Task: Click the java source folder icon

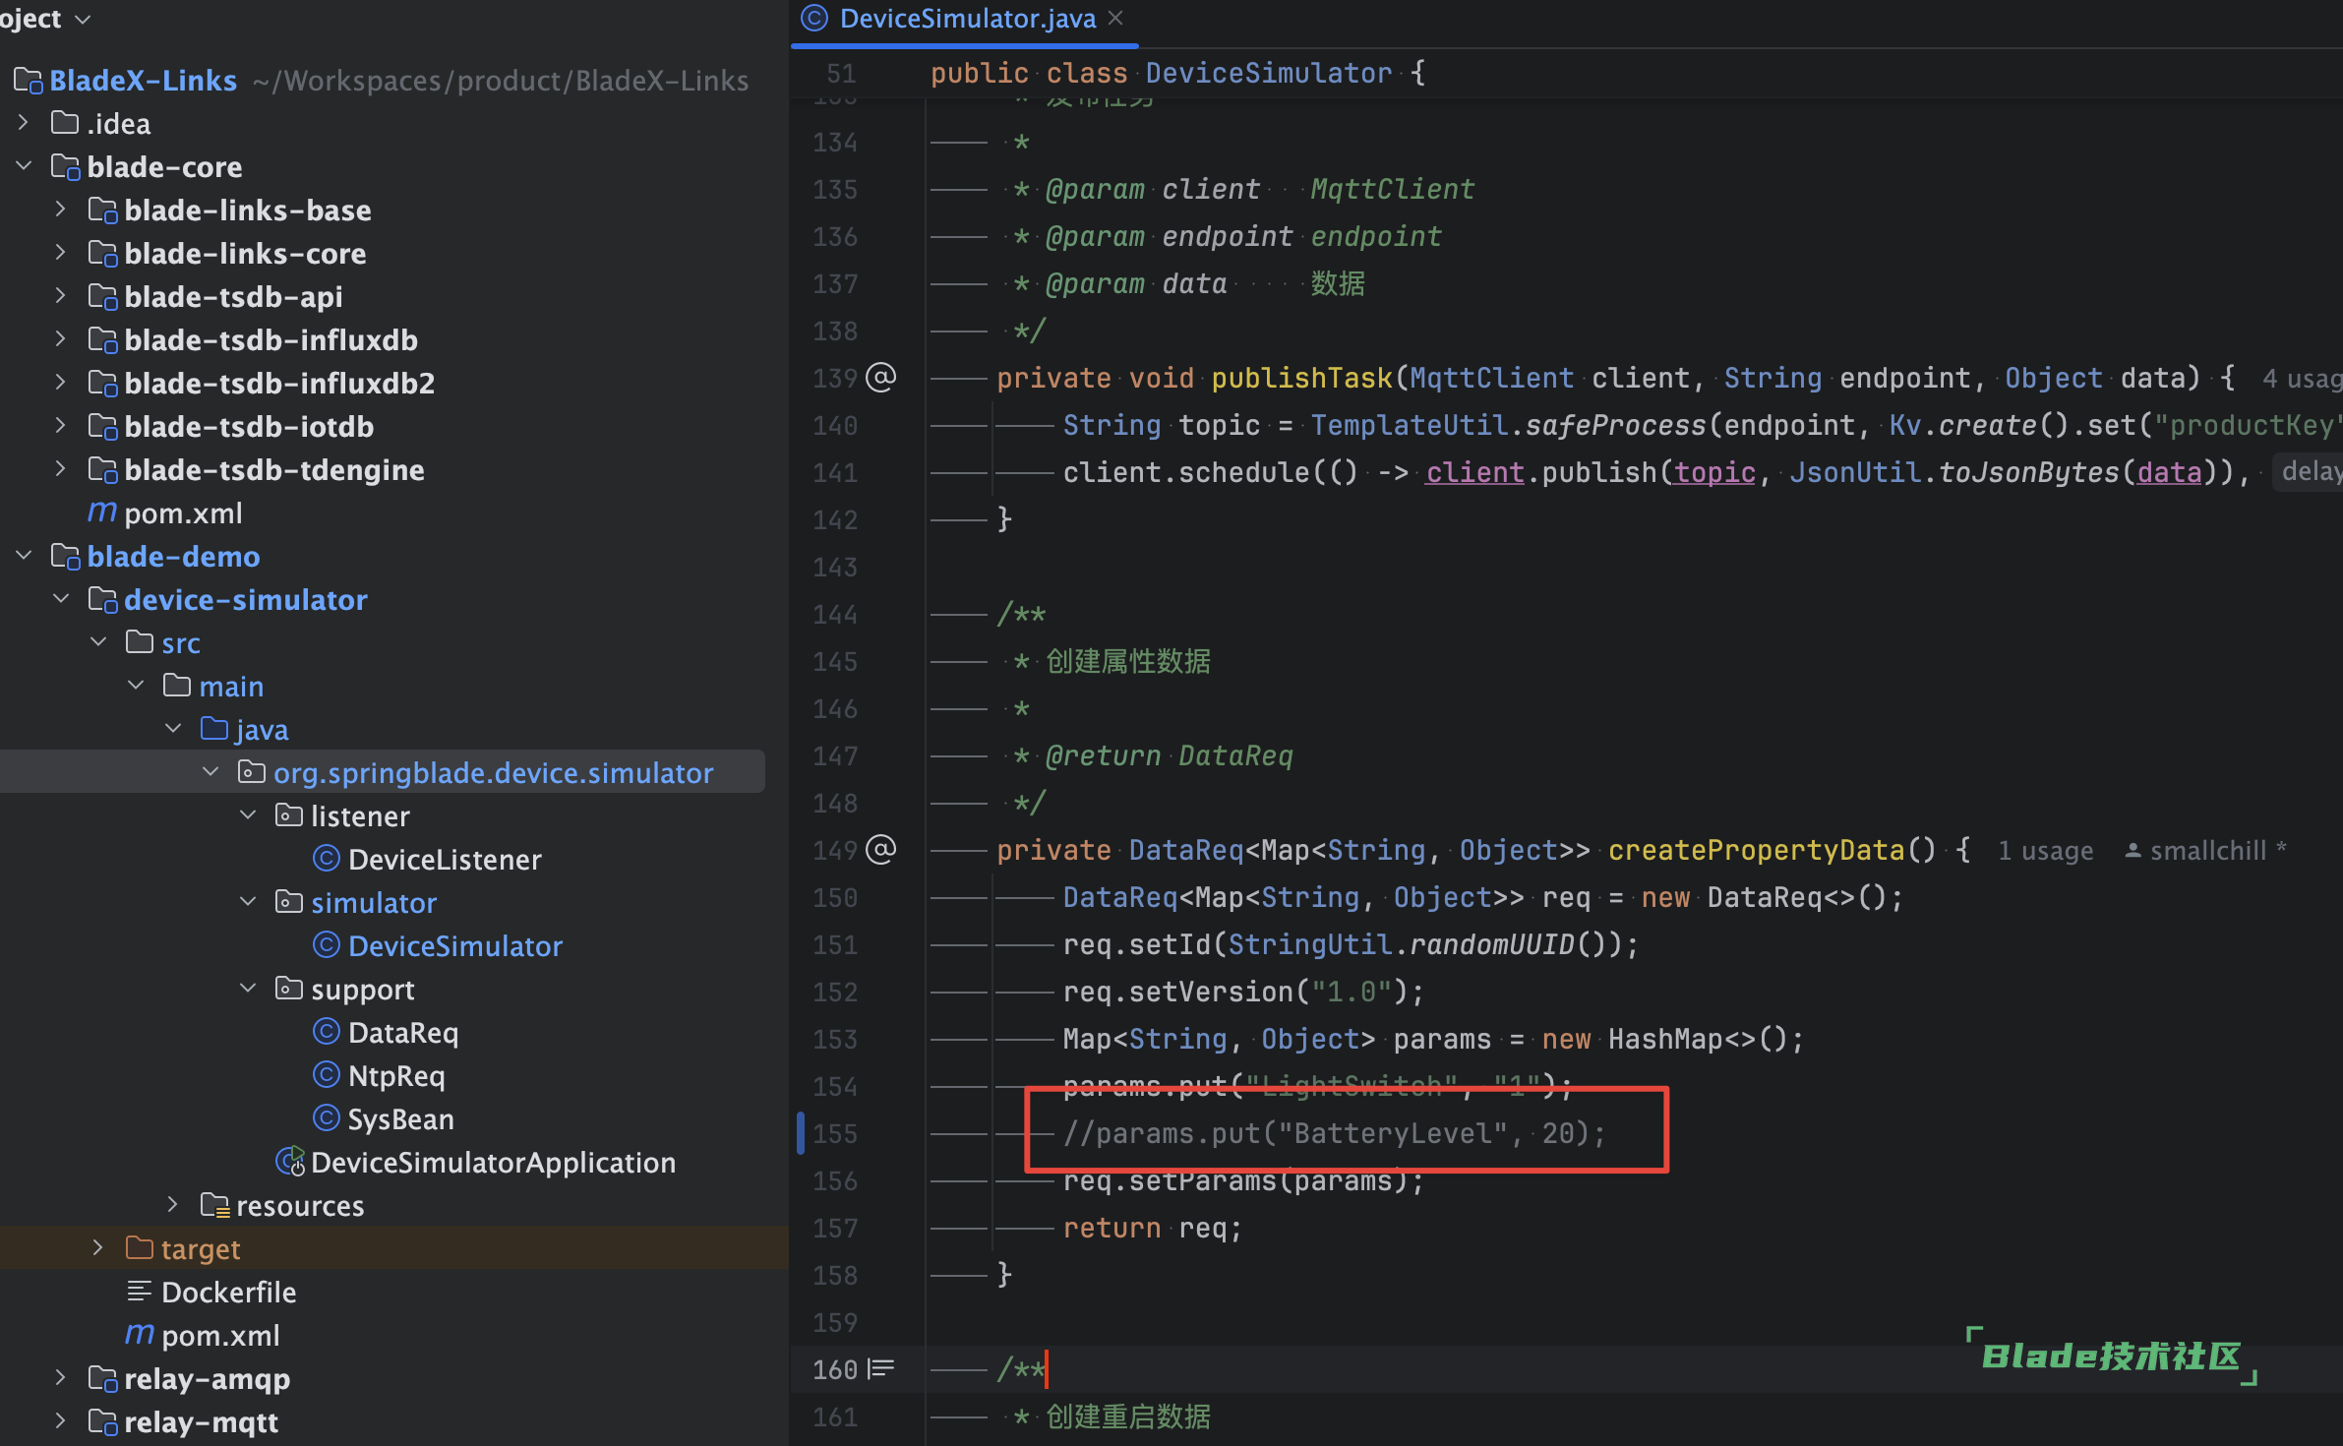Action: click(214, 729)
